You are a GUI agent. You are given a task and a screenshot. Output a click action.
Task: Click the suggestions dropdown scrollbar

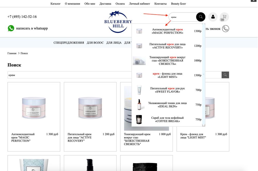click(x=204, y=75)
